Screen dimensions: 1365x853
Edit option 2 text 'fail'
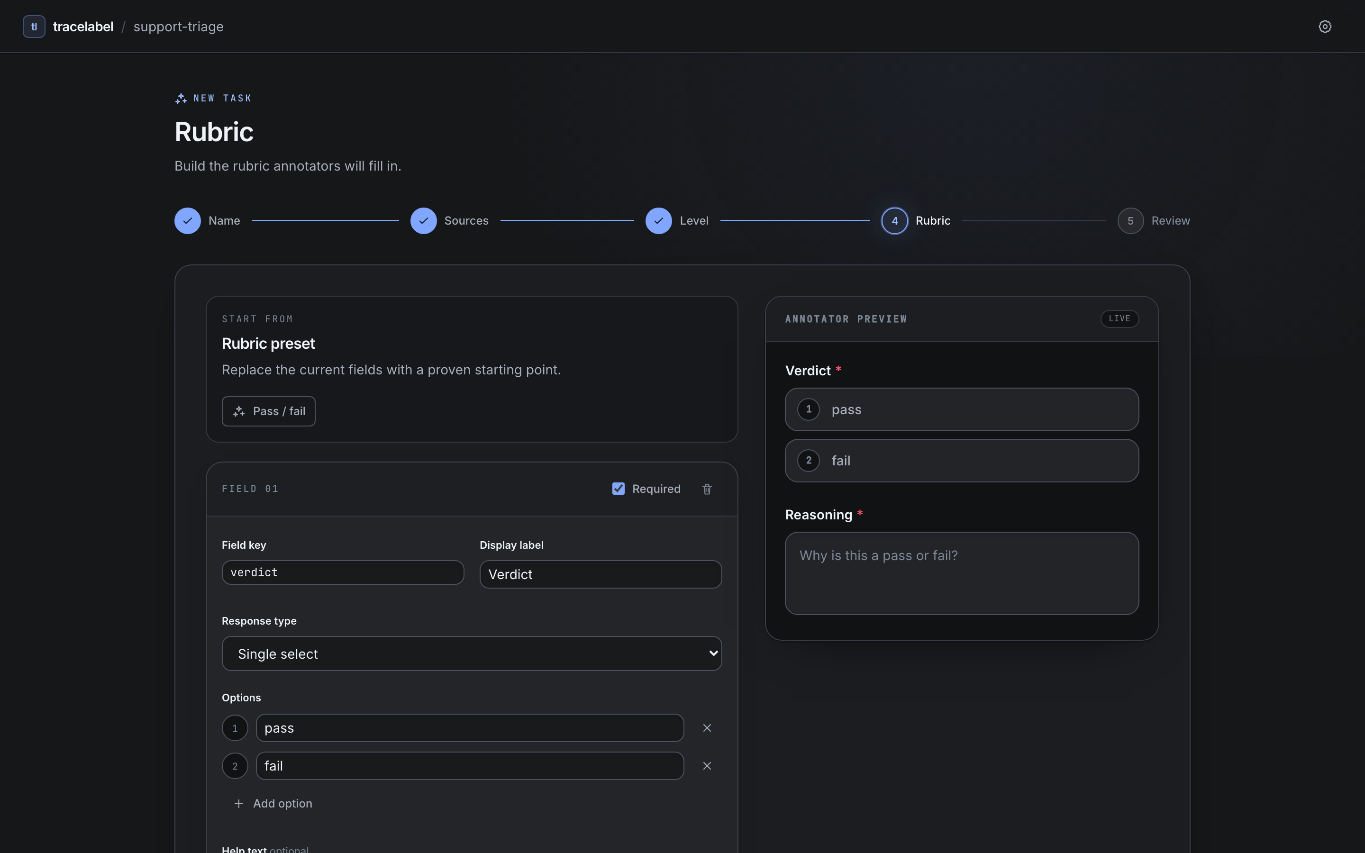tap(470, 765)
